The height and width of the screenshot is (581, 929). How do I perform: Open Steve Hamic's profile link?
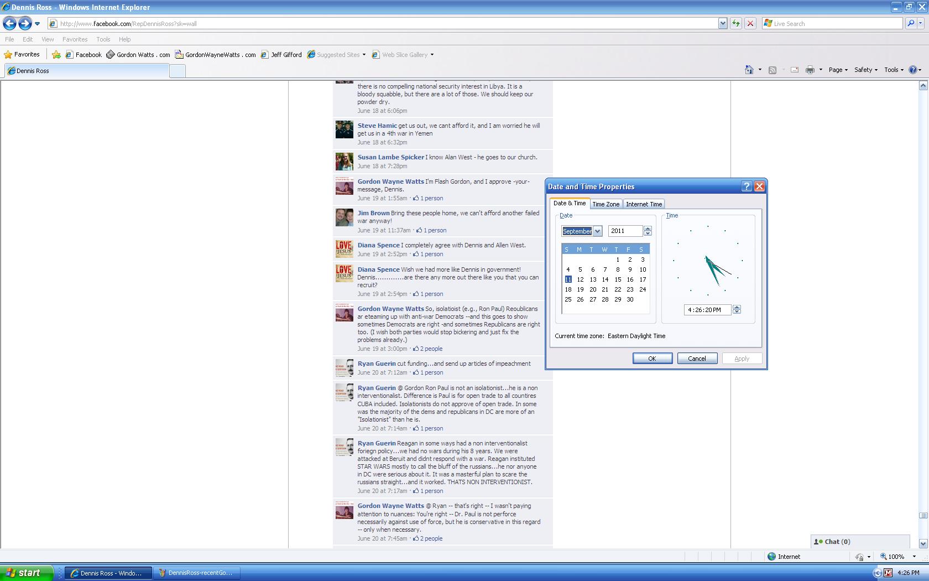tap(377, 126)
